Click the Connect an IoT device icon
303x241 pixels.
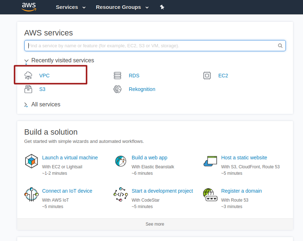(32, 194)
